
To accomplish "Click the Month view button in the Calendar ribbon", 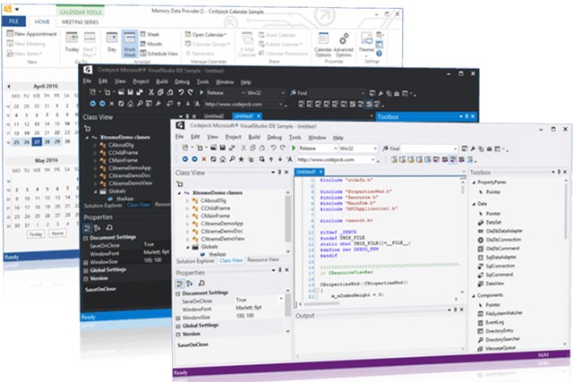I will pyautogui.click(x=151, y=44).
